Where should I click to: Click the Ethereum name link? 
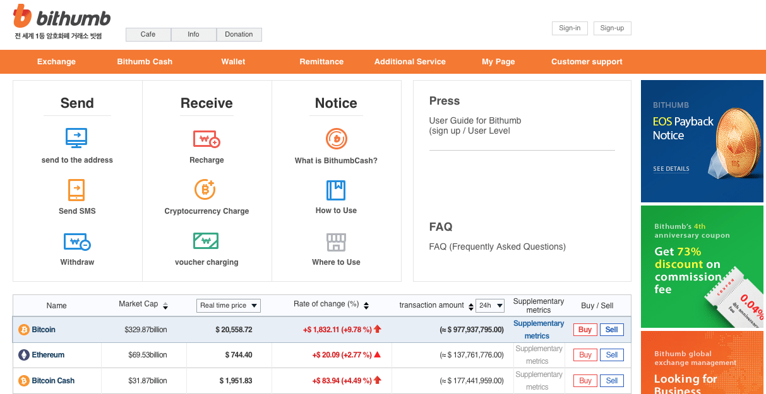click(x=48, y=355)
